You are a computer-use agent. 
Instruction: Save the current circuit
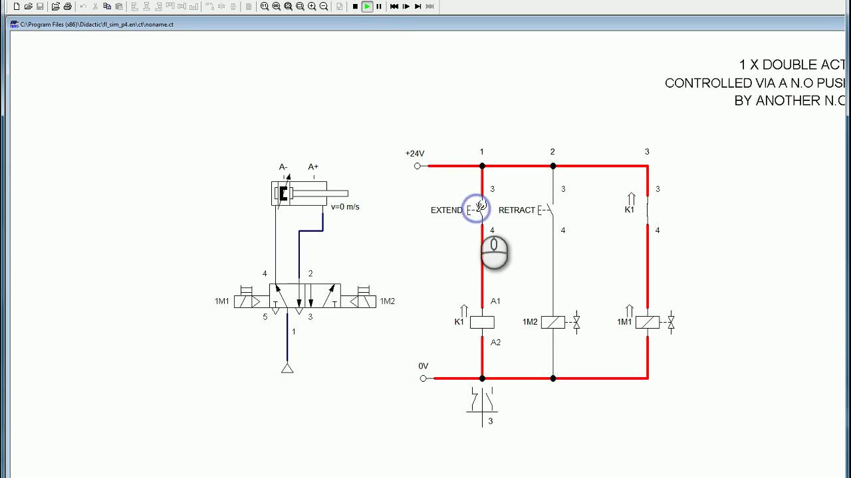41,7
